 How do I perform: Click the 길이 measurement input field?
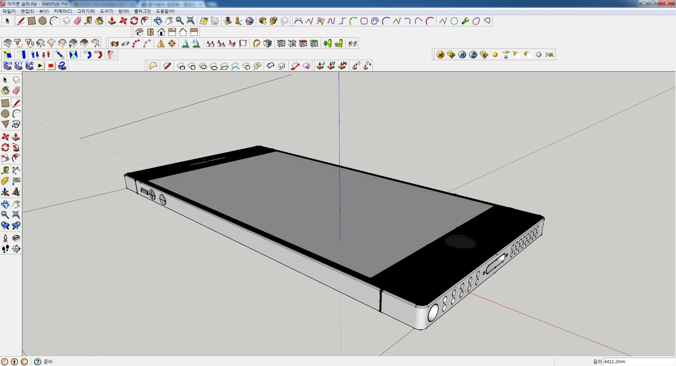pos(639,361)
